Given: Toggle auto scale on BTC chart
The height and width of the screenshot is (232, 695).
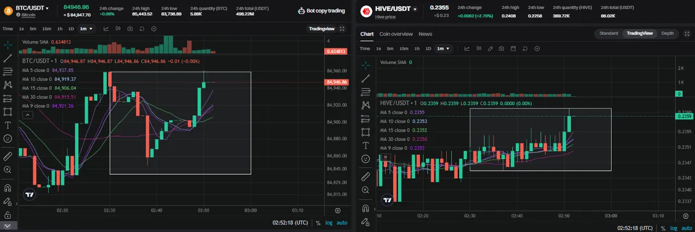Looking at the screenshot, I should pos(342,223).
